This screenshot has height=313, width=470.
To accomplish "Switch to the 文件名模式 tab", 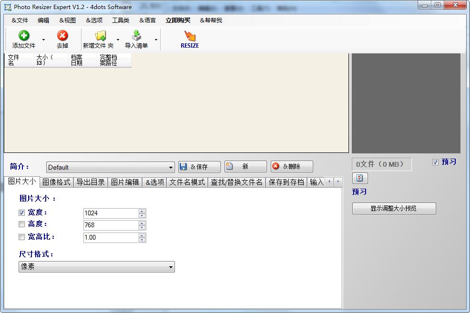I will [x=187, y=182].
